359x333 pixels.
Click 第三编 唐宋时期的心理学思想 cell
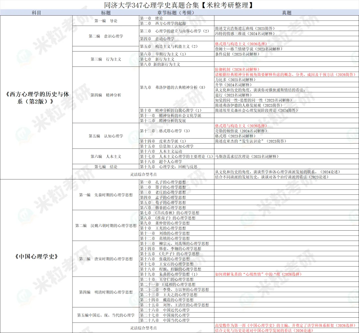click(x=106, y=259)
